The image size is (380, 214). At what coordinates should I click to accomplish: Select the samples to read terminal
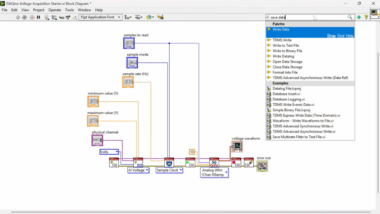129,43
